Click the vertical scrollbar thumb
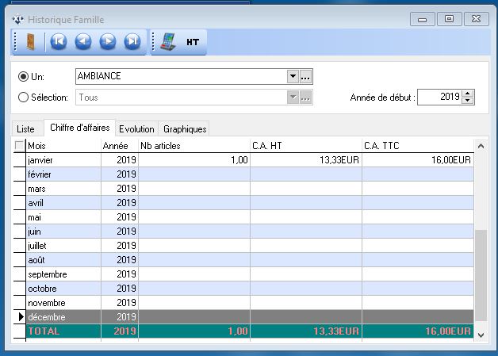 pos(481,276)
